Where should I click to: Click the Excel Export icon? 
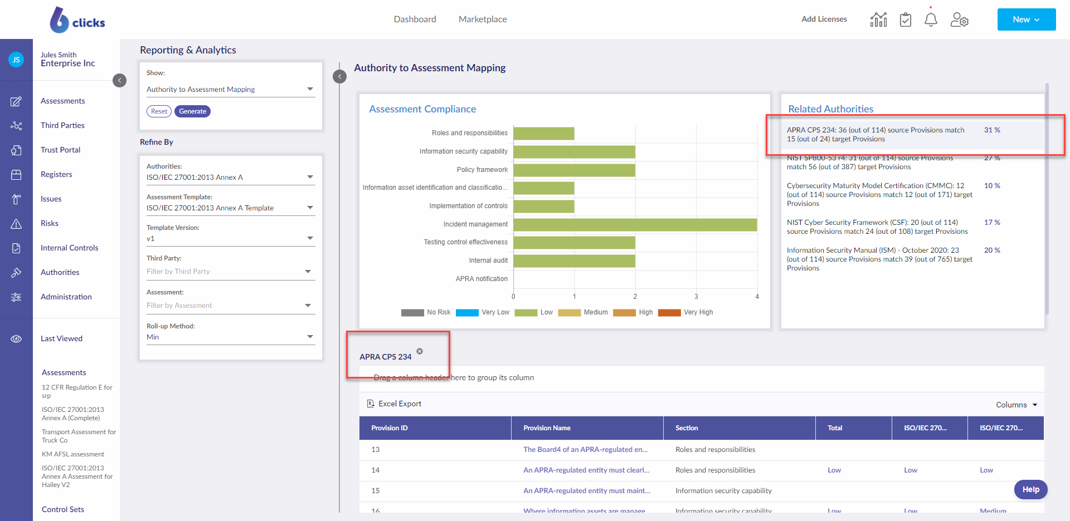[371, 404]
